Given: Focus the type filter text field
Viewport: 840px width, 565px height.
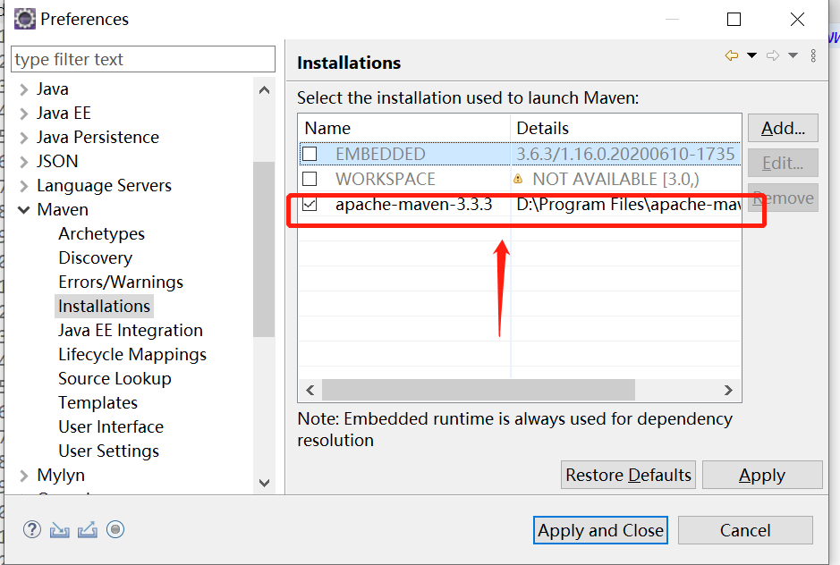Looking at the screenshot, I should click(x=143, y=60).
